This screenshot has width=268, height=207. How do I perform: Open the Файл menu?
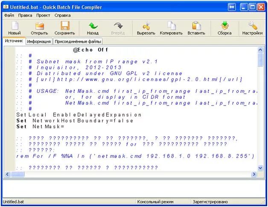pyautogui.click(x=9, y=15)
